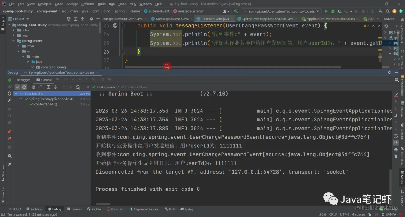Expand the .idea folder in Project tree
The width and height of the screenshot is (405, 217).
coord(14,30)
